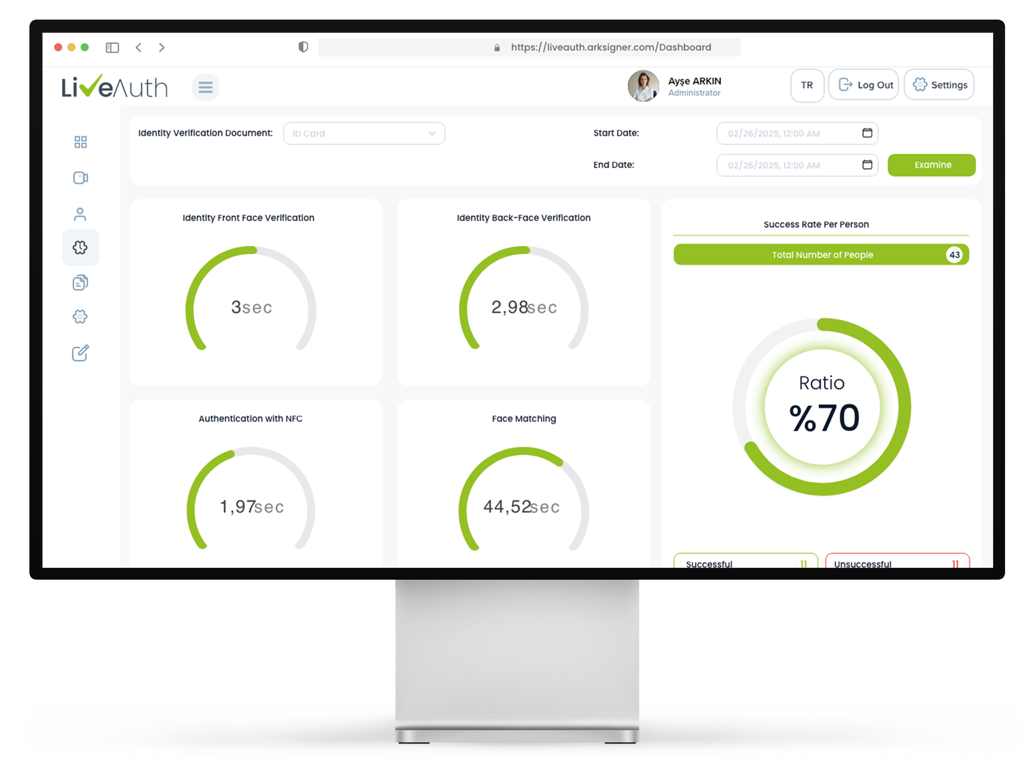The height and width of the screenshot is (779, 1025).
Task: Click the Successful count box
Action: [x=746, y=561]
